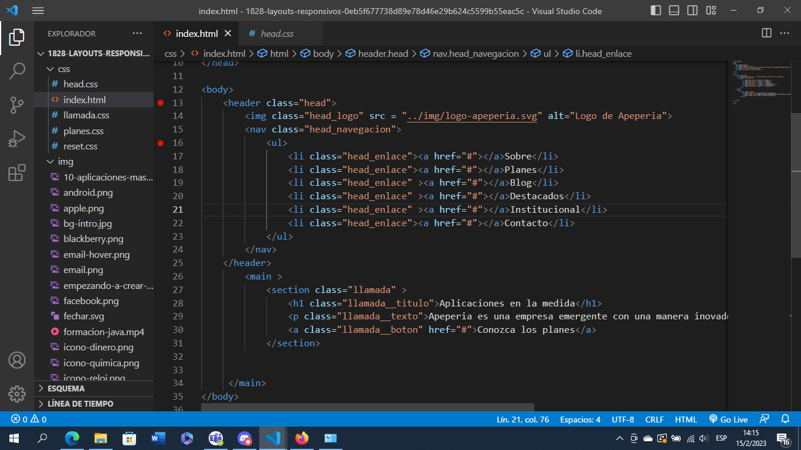The height and width of the screenshot is (450, 801).
Task: Select the index.html editor tab
Action: pos(196,33)
